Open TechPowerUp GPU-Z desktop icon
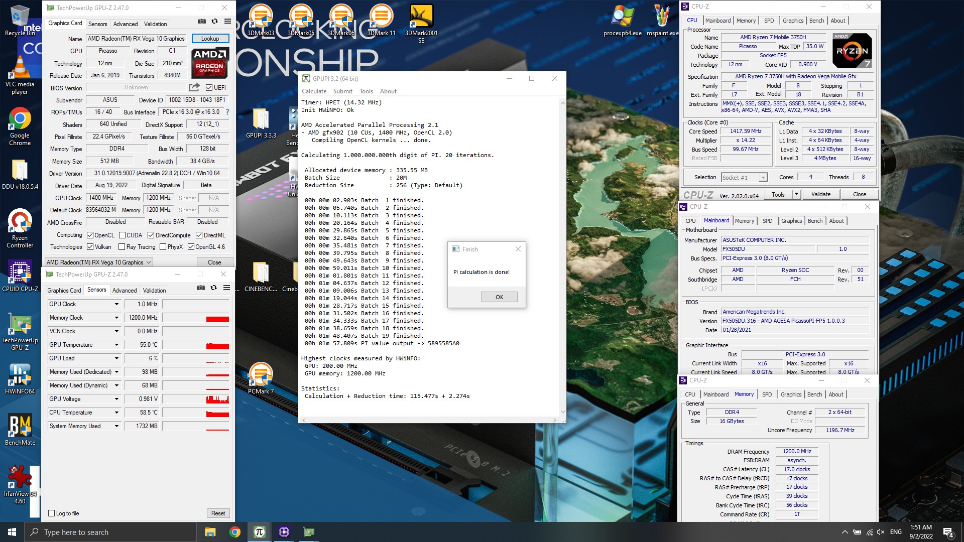Screen dimensions: 964x542 pyautogui.click(x=20, y=331)
